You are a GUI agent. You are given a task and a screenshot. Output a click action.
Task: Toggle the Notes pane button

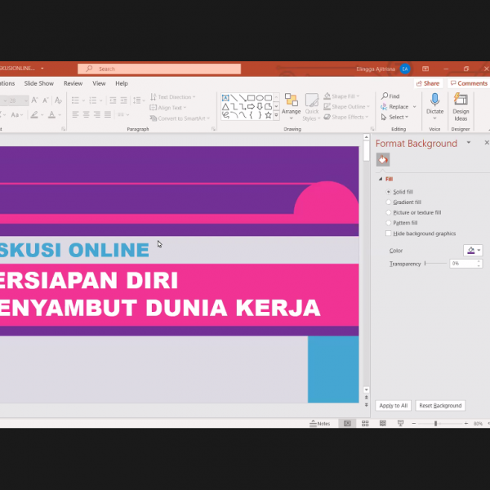319,423
